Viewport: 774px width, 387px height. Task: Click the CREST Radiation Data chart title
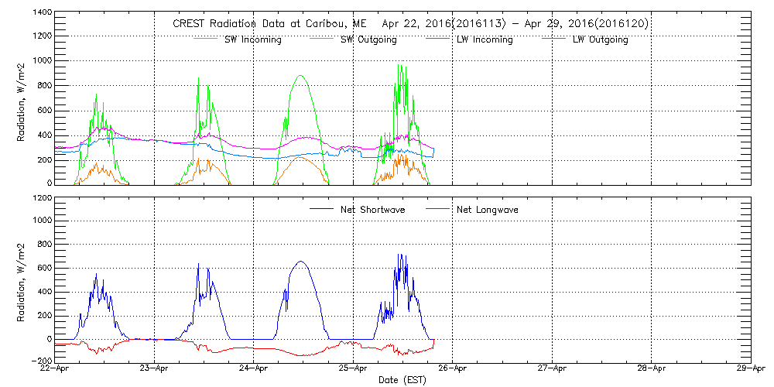coord(411,23)
